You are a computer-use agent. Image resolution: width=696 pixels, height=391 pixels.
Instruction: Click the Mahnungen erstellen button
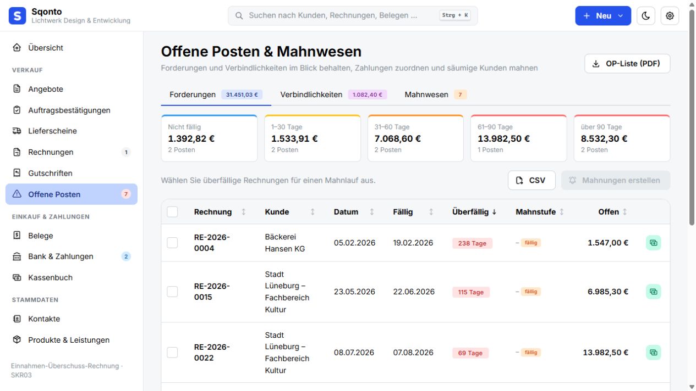tap(616, 180)
